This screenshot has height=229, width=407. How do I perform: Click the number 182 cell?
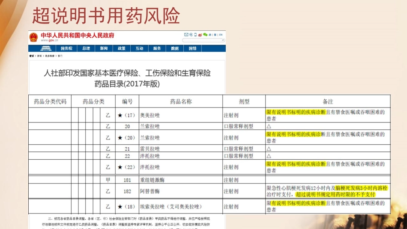(127, 191)
